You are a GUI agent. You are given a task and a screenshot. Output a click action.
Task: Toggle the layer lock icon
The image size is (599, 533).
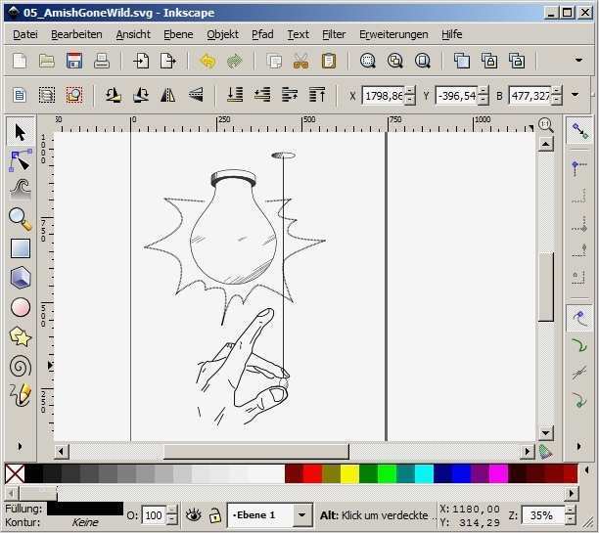(214, 514)
